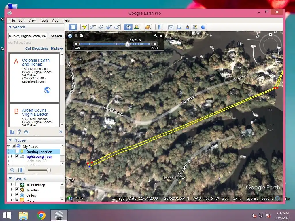Open search History link
Viewport: 295px width, 221px height.
(57, 49)
